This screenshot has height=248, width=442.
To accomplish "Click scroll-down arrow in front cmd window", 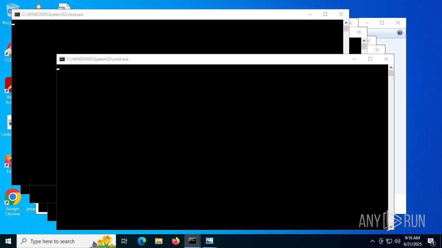I will pyautogui.click(x=391, y=227).
